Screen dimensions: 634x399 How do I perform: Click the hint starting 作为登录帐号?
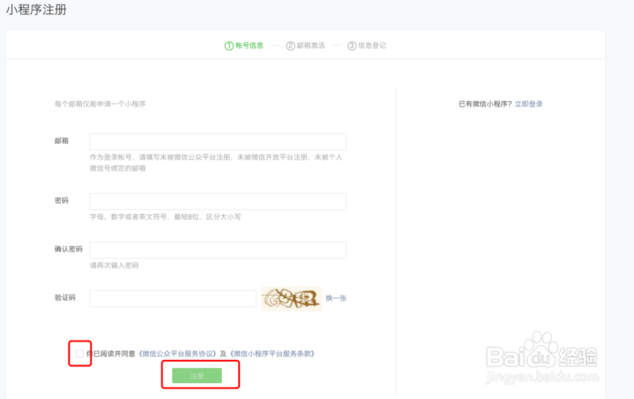(x=216, y=163)
